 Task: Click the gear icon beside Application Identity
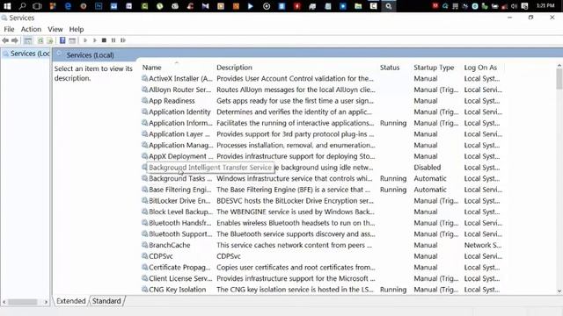(144, 111)
